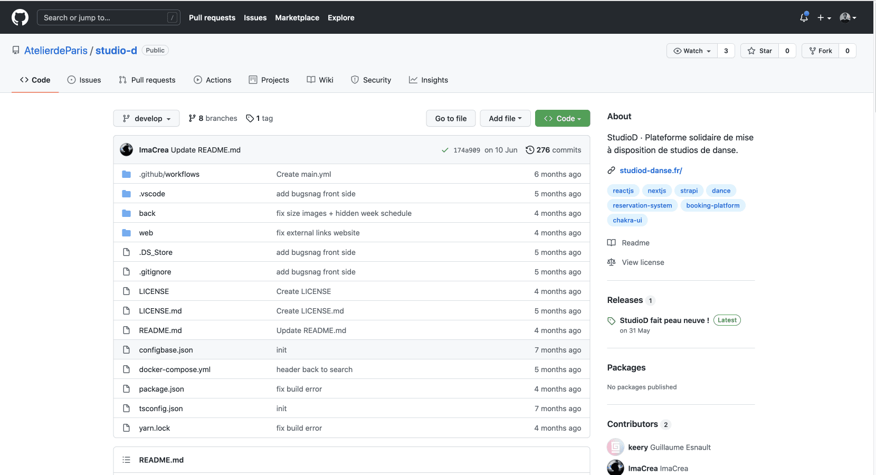View the 8 branches
The height and width of the screenshot is (475, 876).
point(213,118)
